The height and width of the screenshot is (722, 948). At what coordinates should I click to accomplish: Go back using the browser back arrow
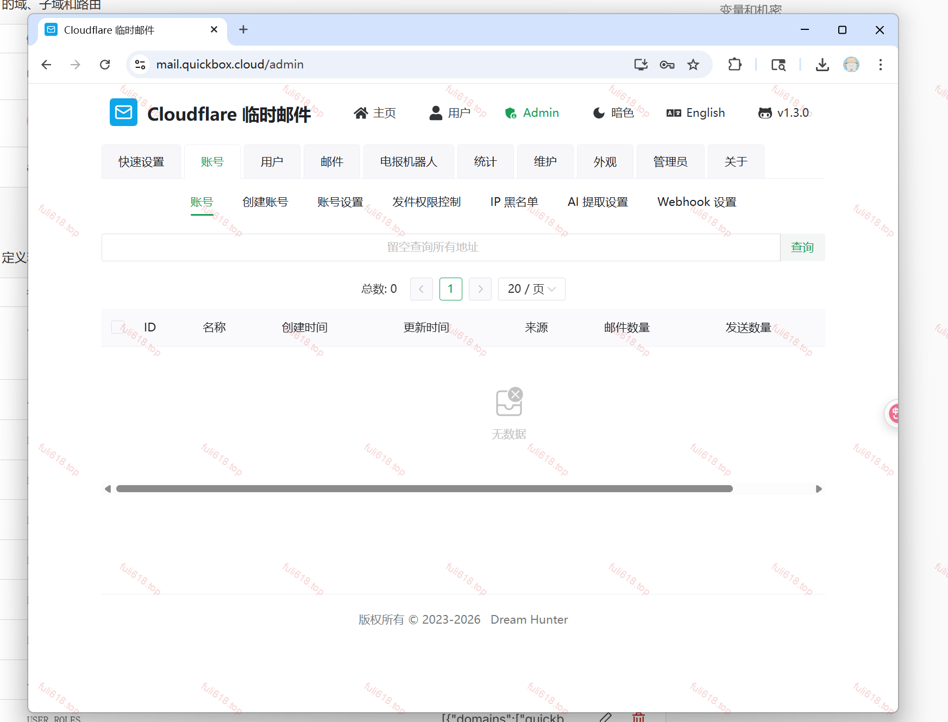click(x=46, y=65)
